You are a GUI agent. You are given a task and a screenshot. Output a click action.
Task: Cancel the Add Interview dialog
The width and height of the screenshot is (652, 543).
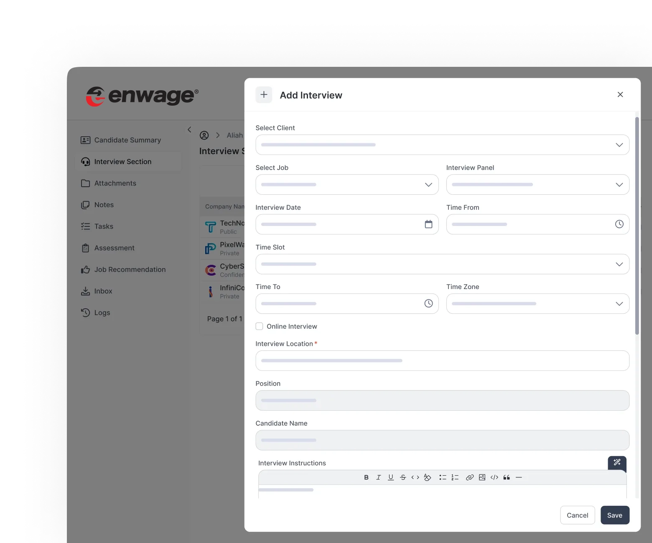pyautogui.click(x=577, y=515)
